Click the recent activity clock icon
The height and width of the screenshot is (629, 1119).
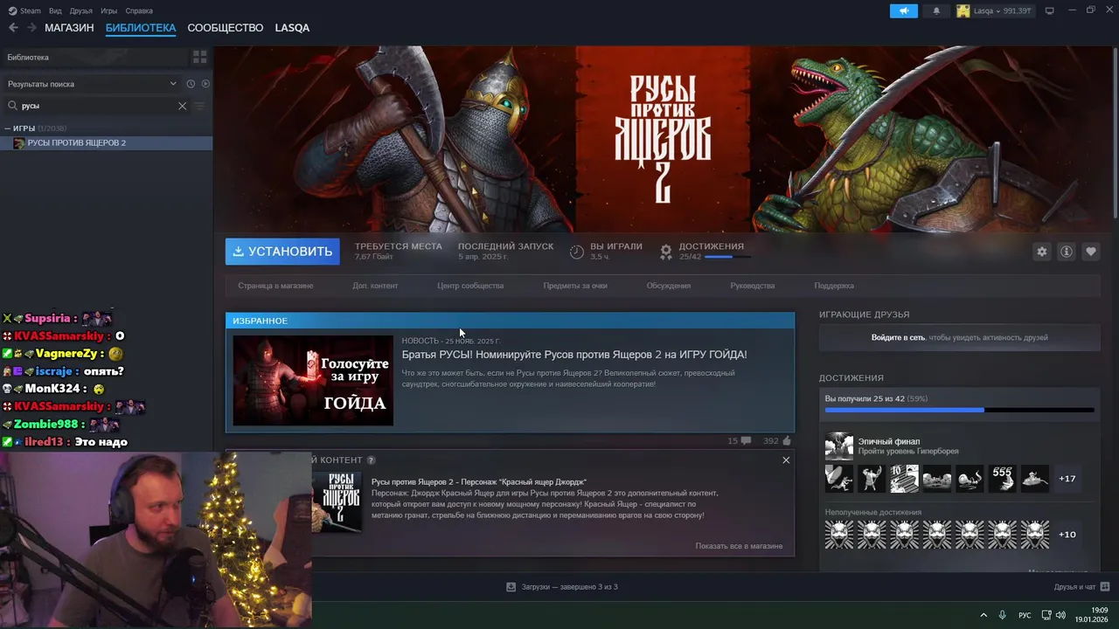click(191, 84)
